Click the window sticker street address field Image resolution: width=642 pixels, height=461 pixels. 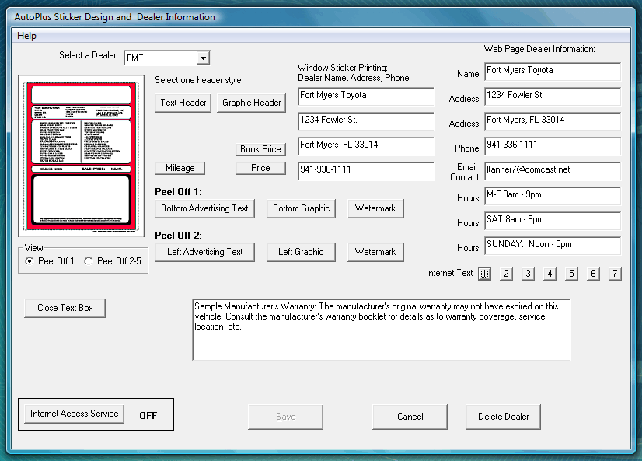[365, 121]
